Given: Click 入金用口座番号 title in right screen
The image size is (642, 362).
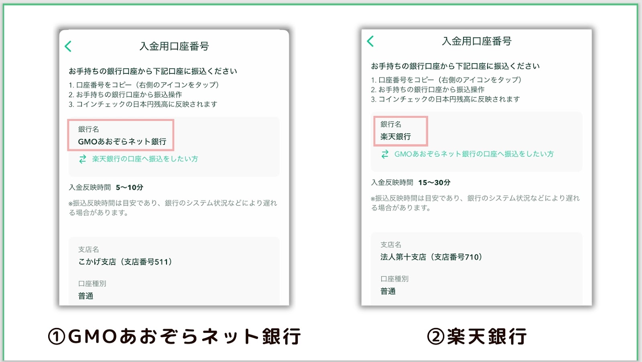Looking at the screenshot, I should click(x=477, y=41).
